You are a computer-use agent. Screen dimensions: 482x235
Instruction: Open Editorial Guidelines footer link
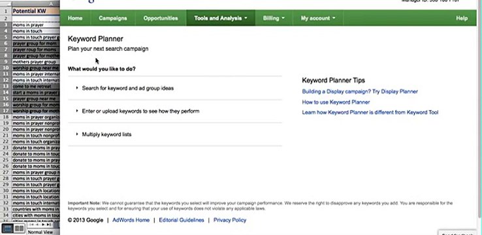tap(182, 220)
